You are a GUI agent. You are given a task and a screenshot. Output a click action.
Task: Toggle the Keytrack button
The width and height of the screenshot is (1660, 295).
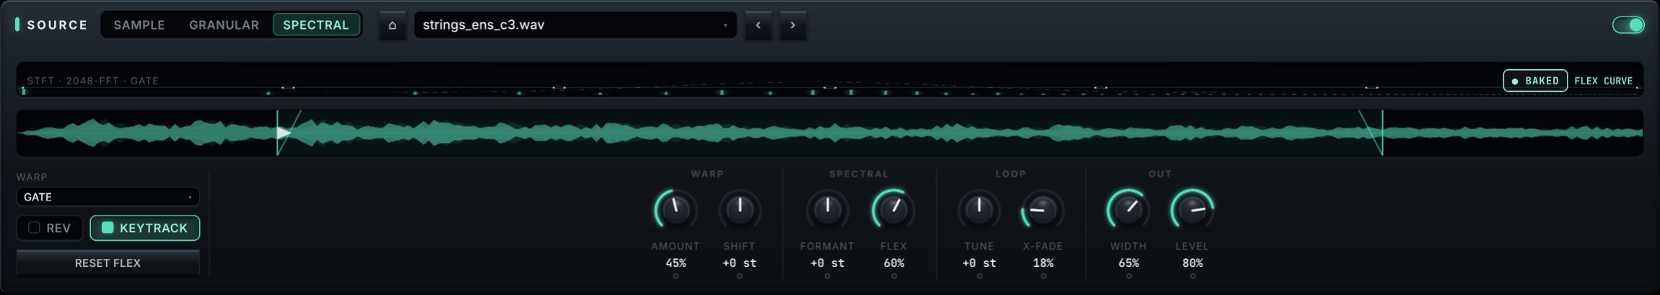145,228
